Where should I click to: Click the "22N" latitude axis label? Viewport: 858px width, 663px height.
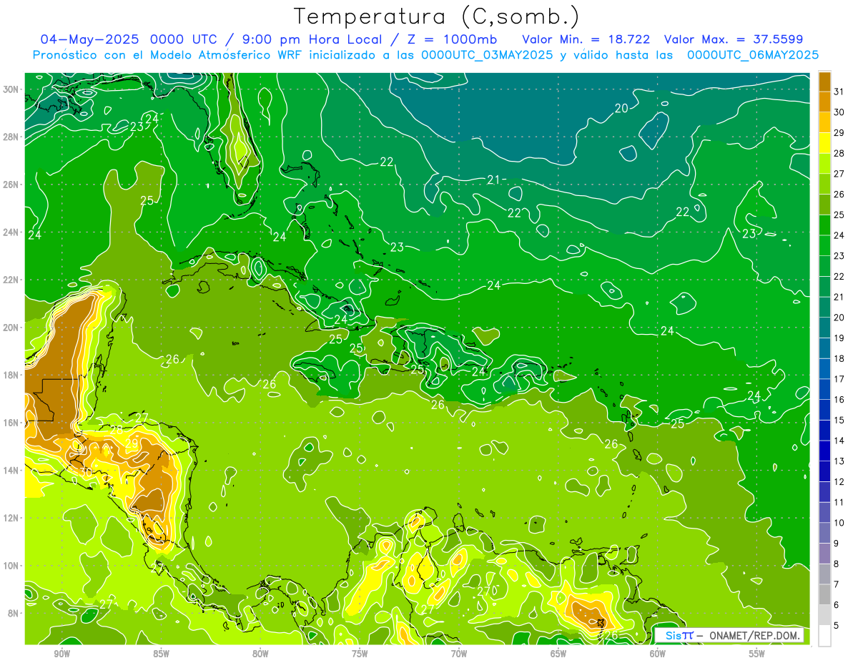[10, 280]
